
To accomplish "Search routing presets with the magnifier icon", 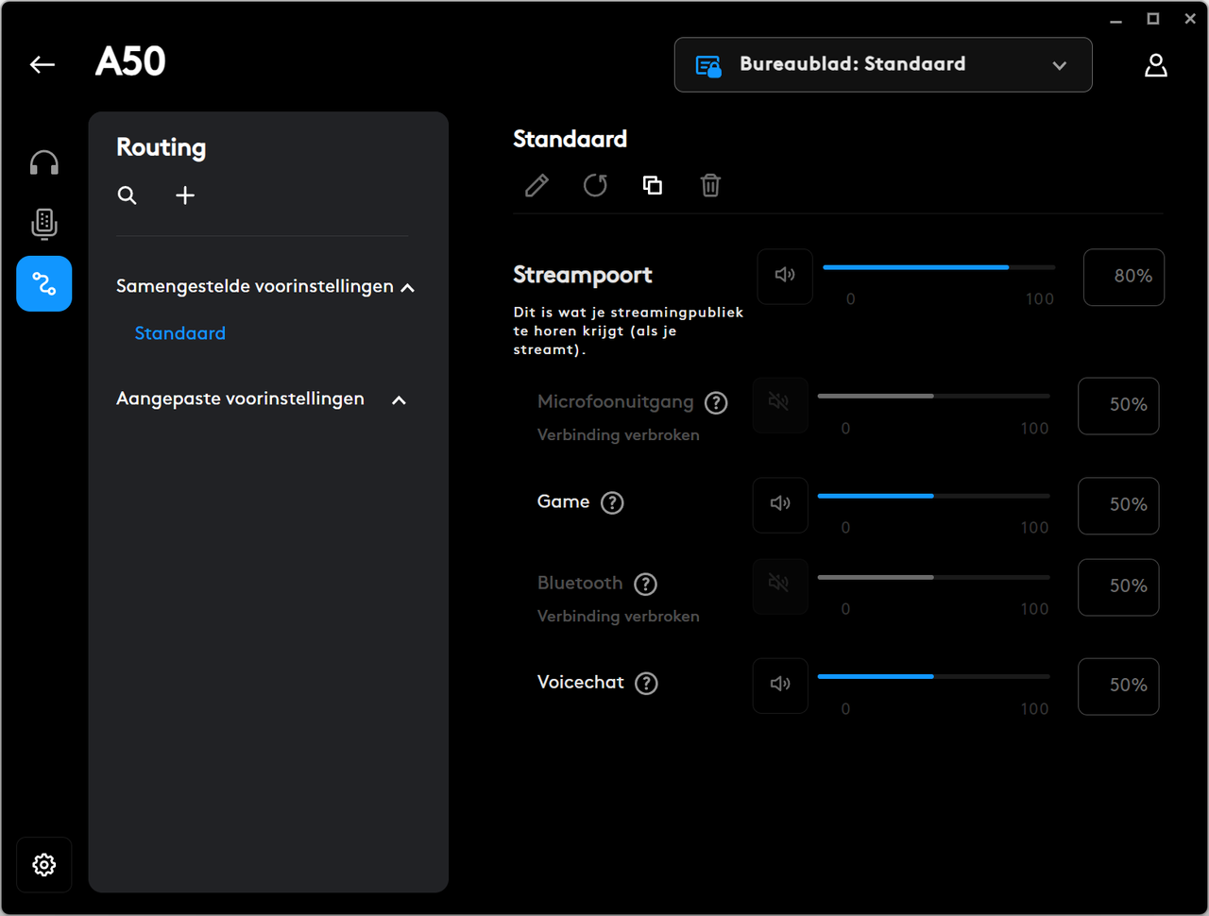I will pyautogui.click(x=128, y=195).
